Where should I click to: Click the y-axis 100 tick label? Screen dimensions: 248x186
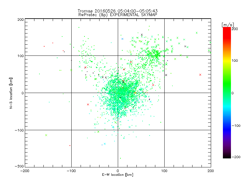click(x=20, y=56)
